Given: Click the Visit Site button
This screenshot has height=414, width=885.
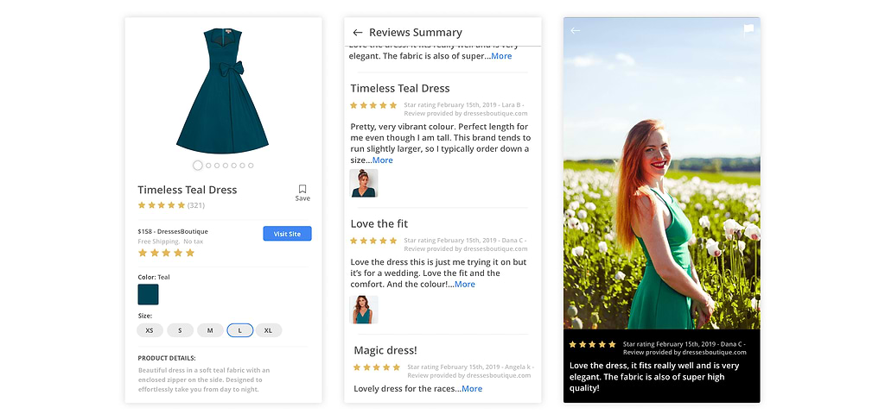Looking at the screenshot, I should [287, 234].
